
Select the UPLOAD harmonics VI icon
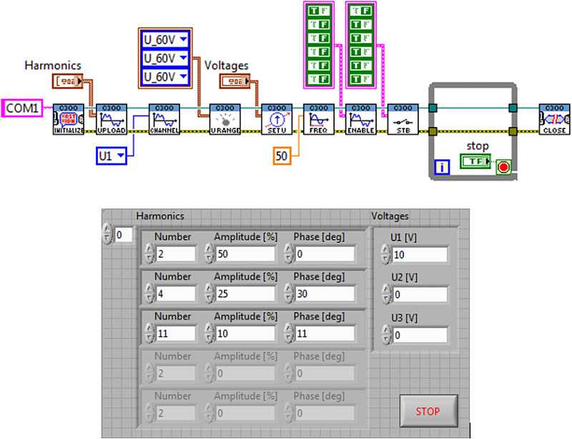pyautogui.click(x=110, y=119)
